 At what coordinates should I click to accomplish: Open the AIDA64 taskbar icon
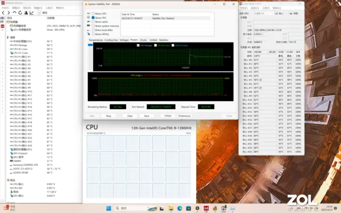pos(206,208)
